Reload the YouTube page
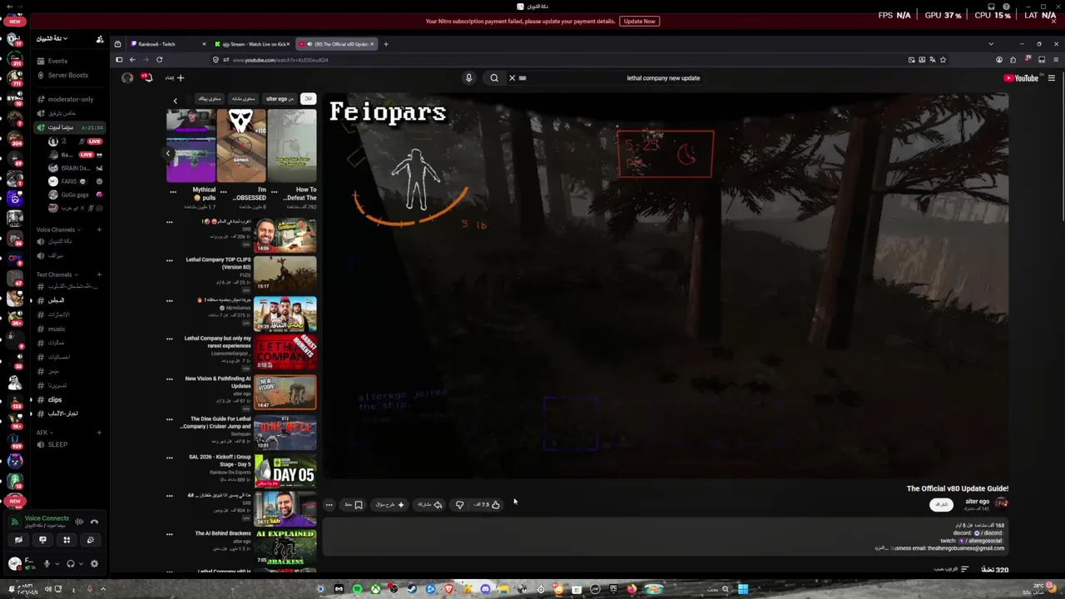Viewport: 1065px width, 599px height. [x=159, y=60]
